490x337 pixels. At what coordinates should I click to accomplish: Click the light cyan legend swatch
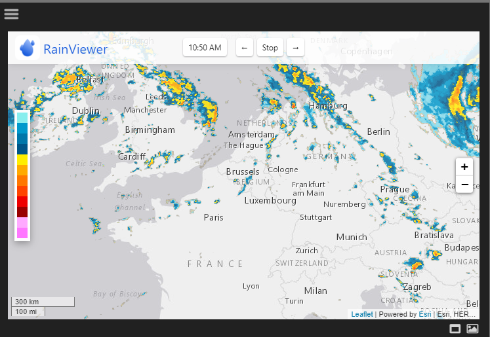[x=22, y=118]
